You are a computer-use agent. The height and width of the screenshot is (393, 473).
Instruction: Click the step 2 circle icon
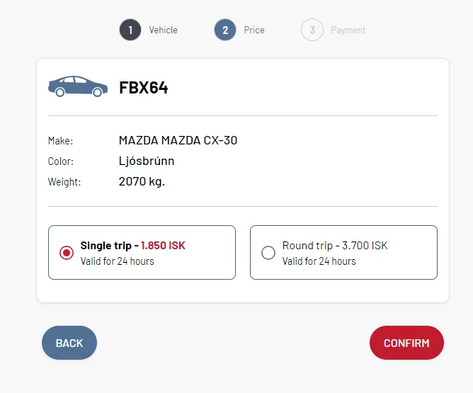(x=225, y=30)
